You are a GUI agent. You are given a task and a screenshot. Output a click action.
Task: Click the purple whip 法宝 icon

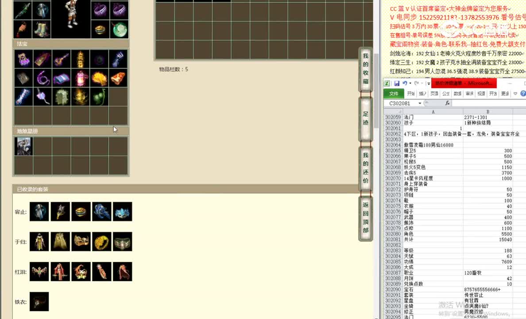(43, 78)
